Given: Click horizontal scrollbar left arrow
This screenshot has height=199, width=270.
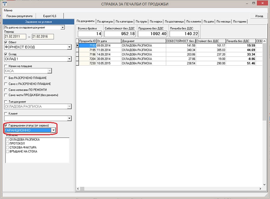Looking at the screenshot, I should pyautogui.click(x=78, y=189).
